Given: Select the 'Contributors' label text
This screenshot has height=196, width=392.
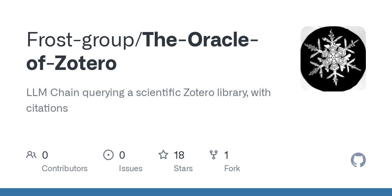Looking at the screenshot, I should [65, 169].
